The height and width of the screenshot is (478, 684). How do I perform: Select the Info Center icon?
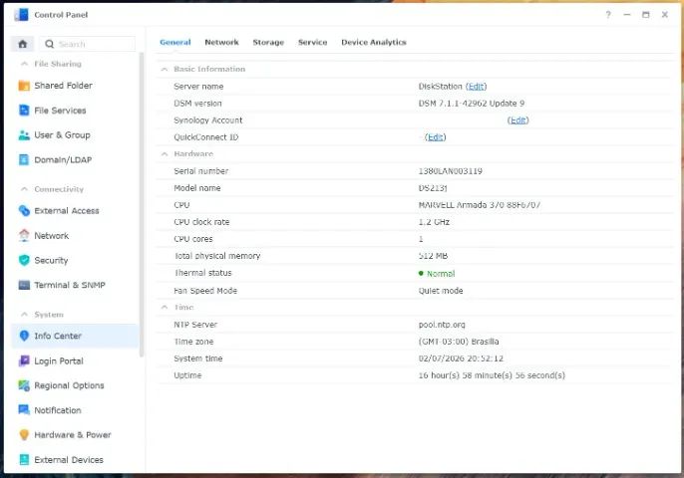tap(24, 336)
